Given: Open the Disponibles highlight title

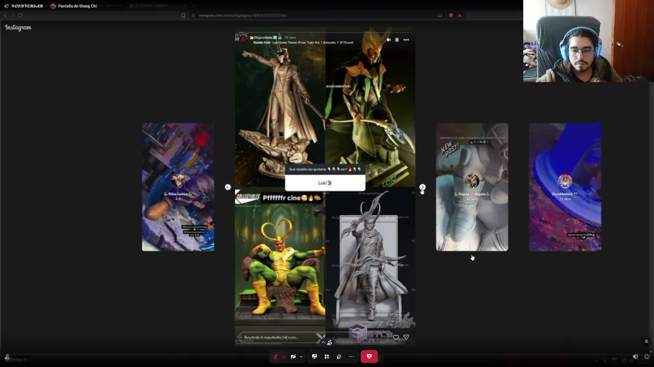Looking at the screenshot, I should [x=264, y=38].
